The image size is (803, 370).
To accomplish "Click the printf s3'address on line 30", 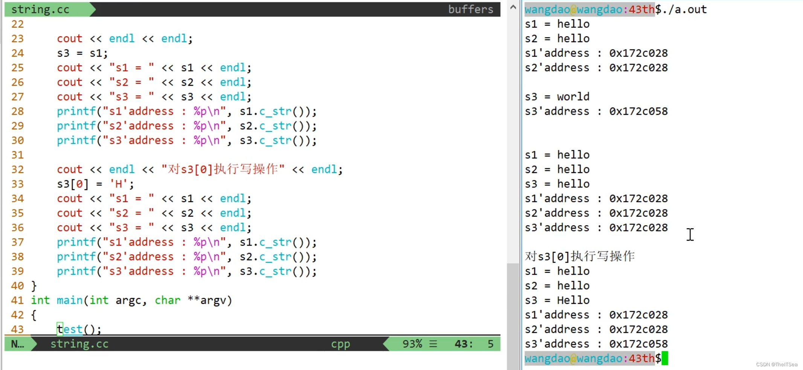I will [187, 141].
